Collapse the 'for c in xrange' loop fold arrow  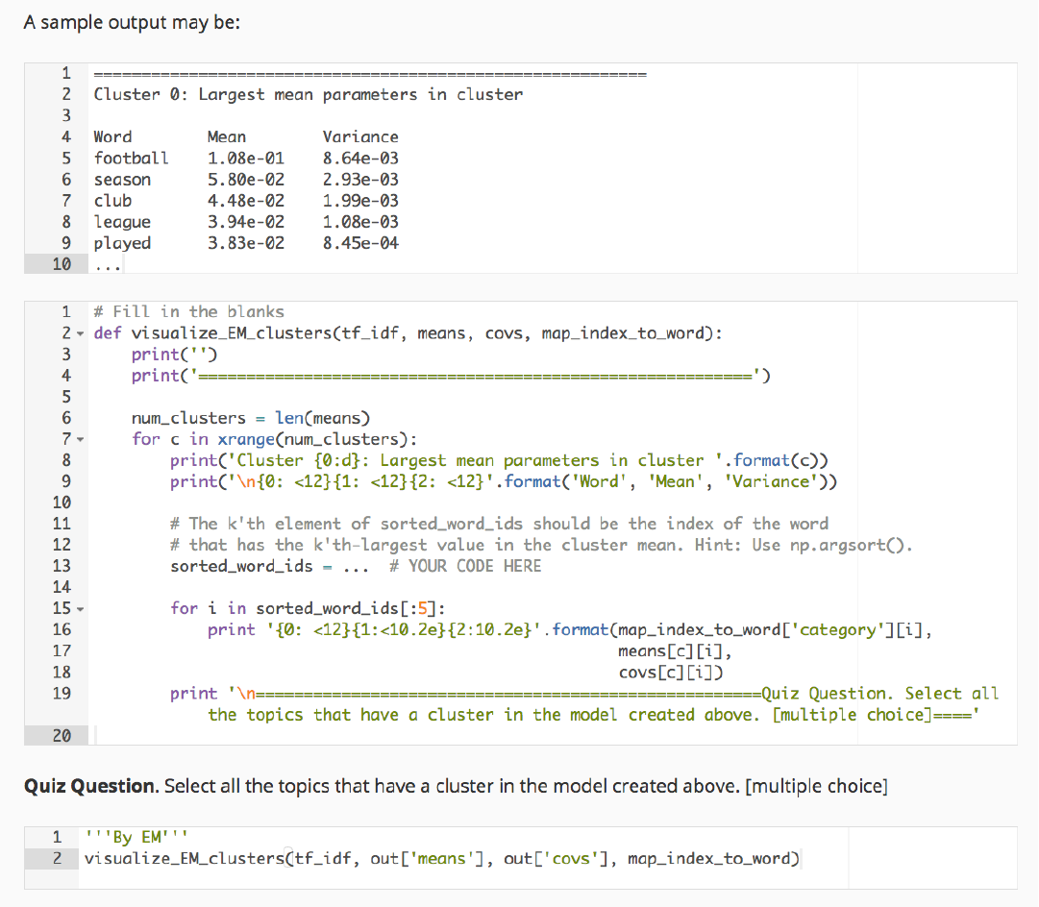pyautogui.click(x=80, y=439)
